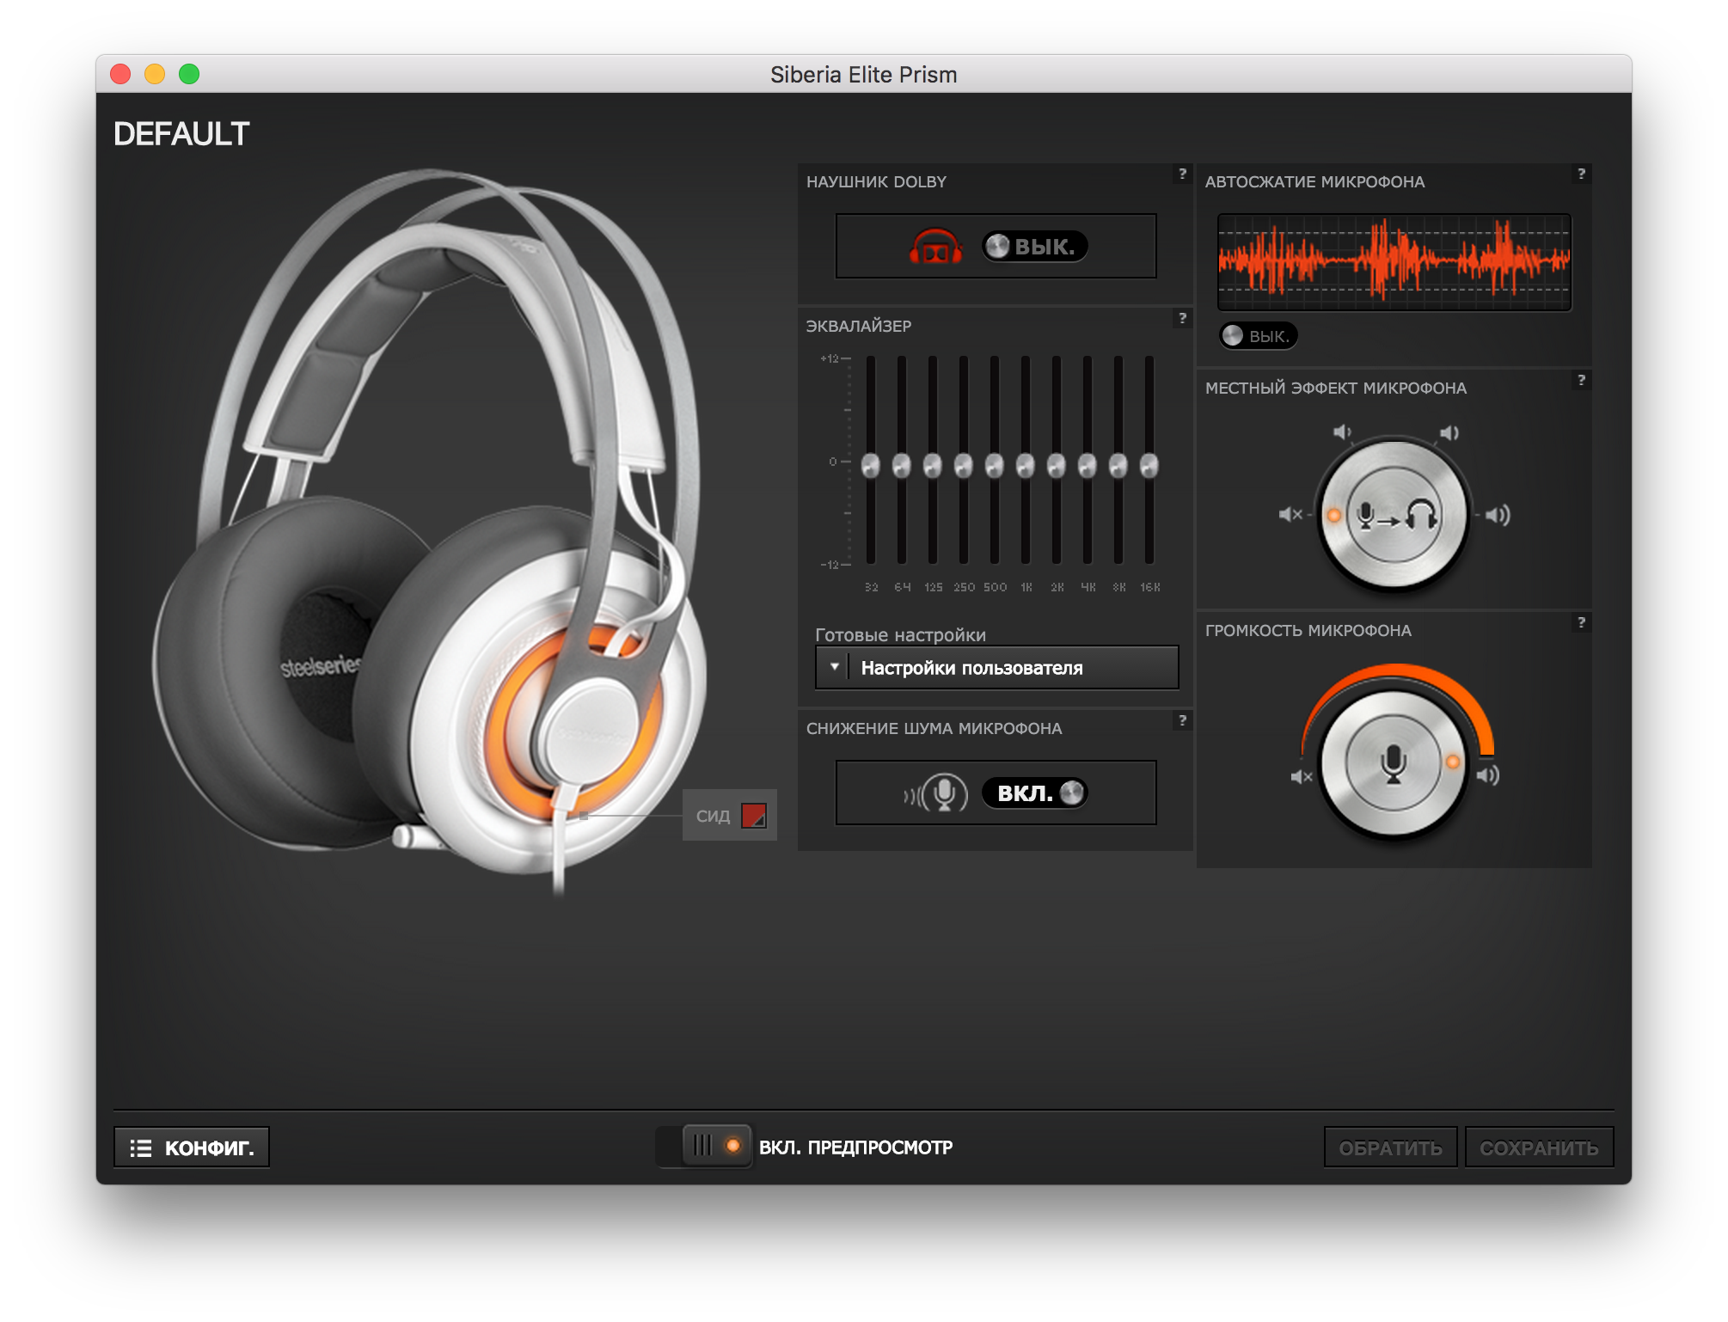Click the sidetone low volume speaker icon
This screenshot has width=1728, height=1322.
[x=1342, y=432]
